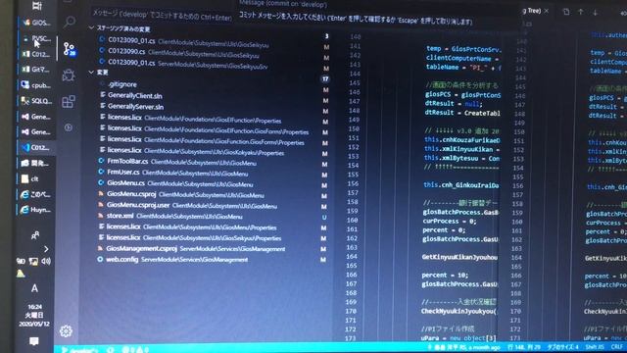The width and height of the screenshot is (627, 353).
Task: Open the GiosMenu.csproj change
Action: (x=212, y=194)
